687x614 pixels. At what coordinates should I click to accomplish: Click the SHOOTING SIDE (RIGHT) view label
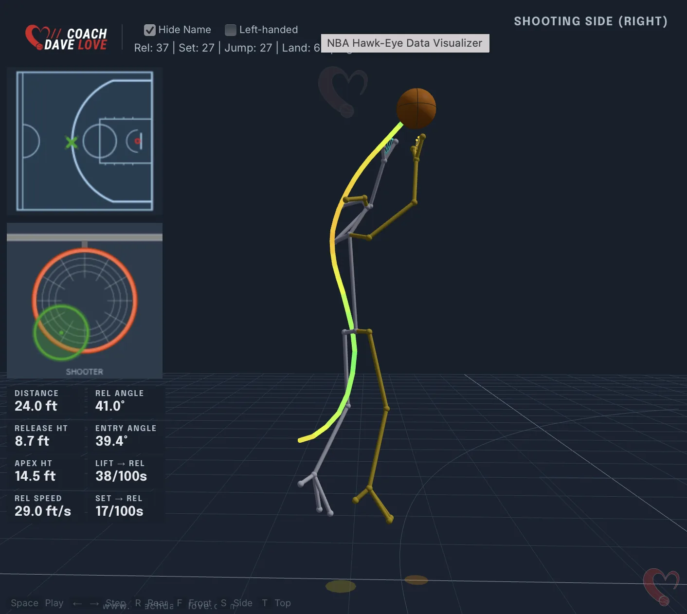[x=591, y=21]
